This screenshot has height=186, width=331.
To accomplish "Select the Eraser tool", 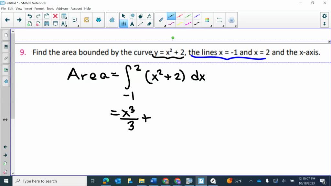I will pos(149,23).
